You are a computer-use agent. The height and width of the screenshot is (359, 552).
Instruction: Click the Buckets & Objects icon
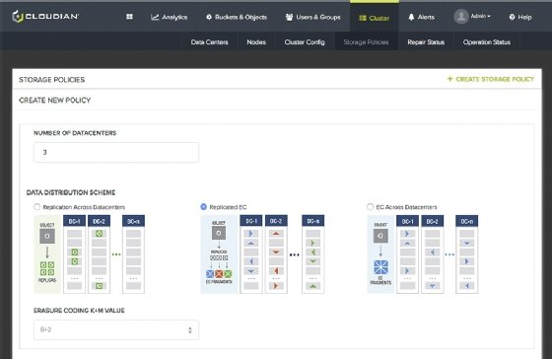click(209, 17)
